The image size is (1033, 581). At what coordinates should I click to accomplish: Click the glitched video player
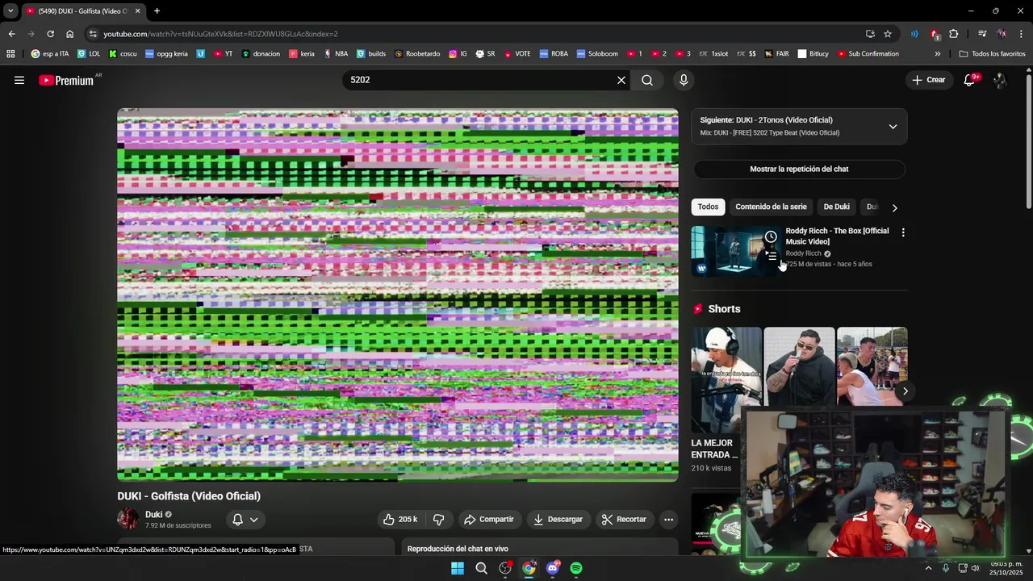pyautogui.click(x=398, y=295)
